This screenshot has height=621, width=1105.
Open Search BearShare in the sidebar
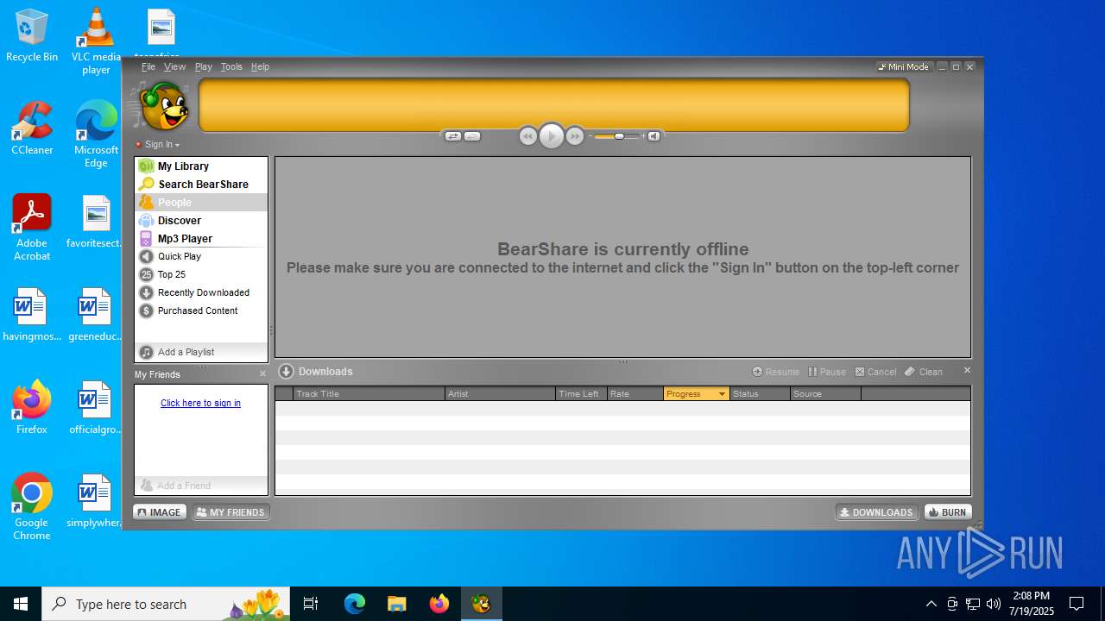(x=201, y=184)
